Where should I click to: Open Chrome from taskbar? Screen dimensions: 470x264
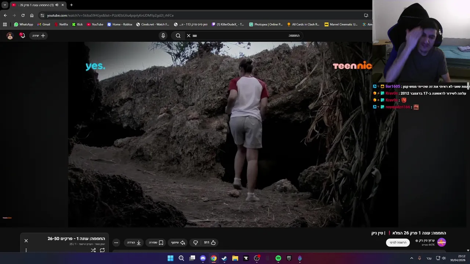point(213,258)
